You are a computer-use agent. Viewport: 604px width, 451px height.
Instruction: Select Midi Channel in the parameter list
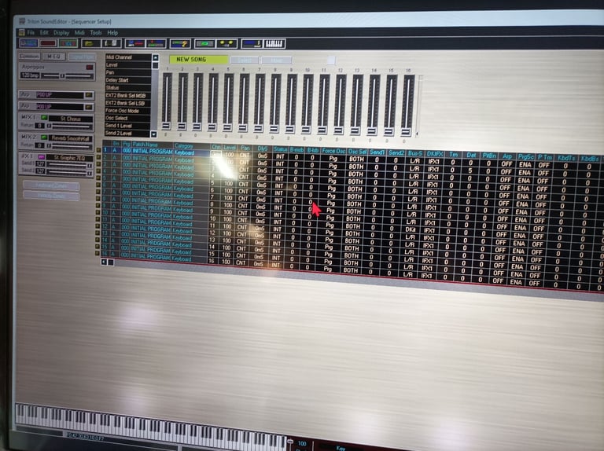pyautogui.click(x=128, y=57)
